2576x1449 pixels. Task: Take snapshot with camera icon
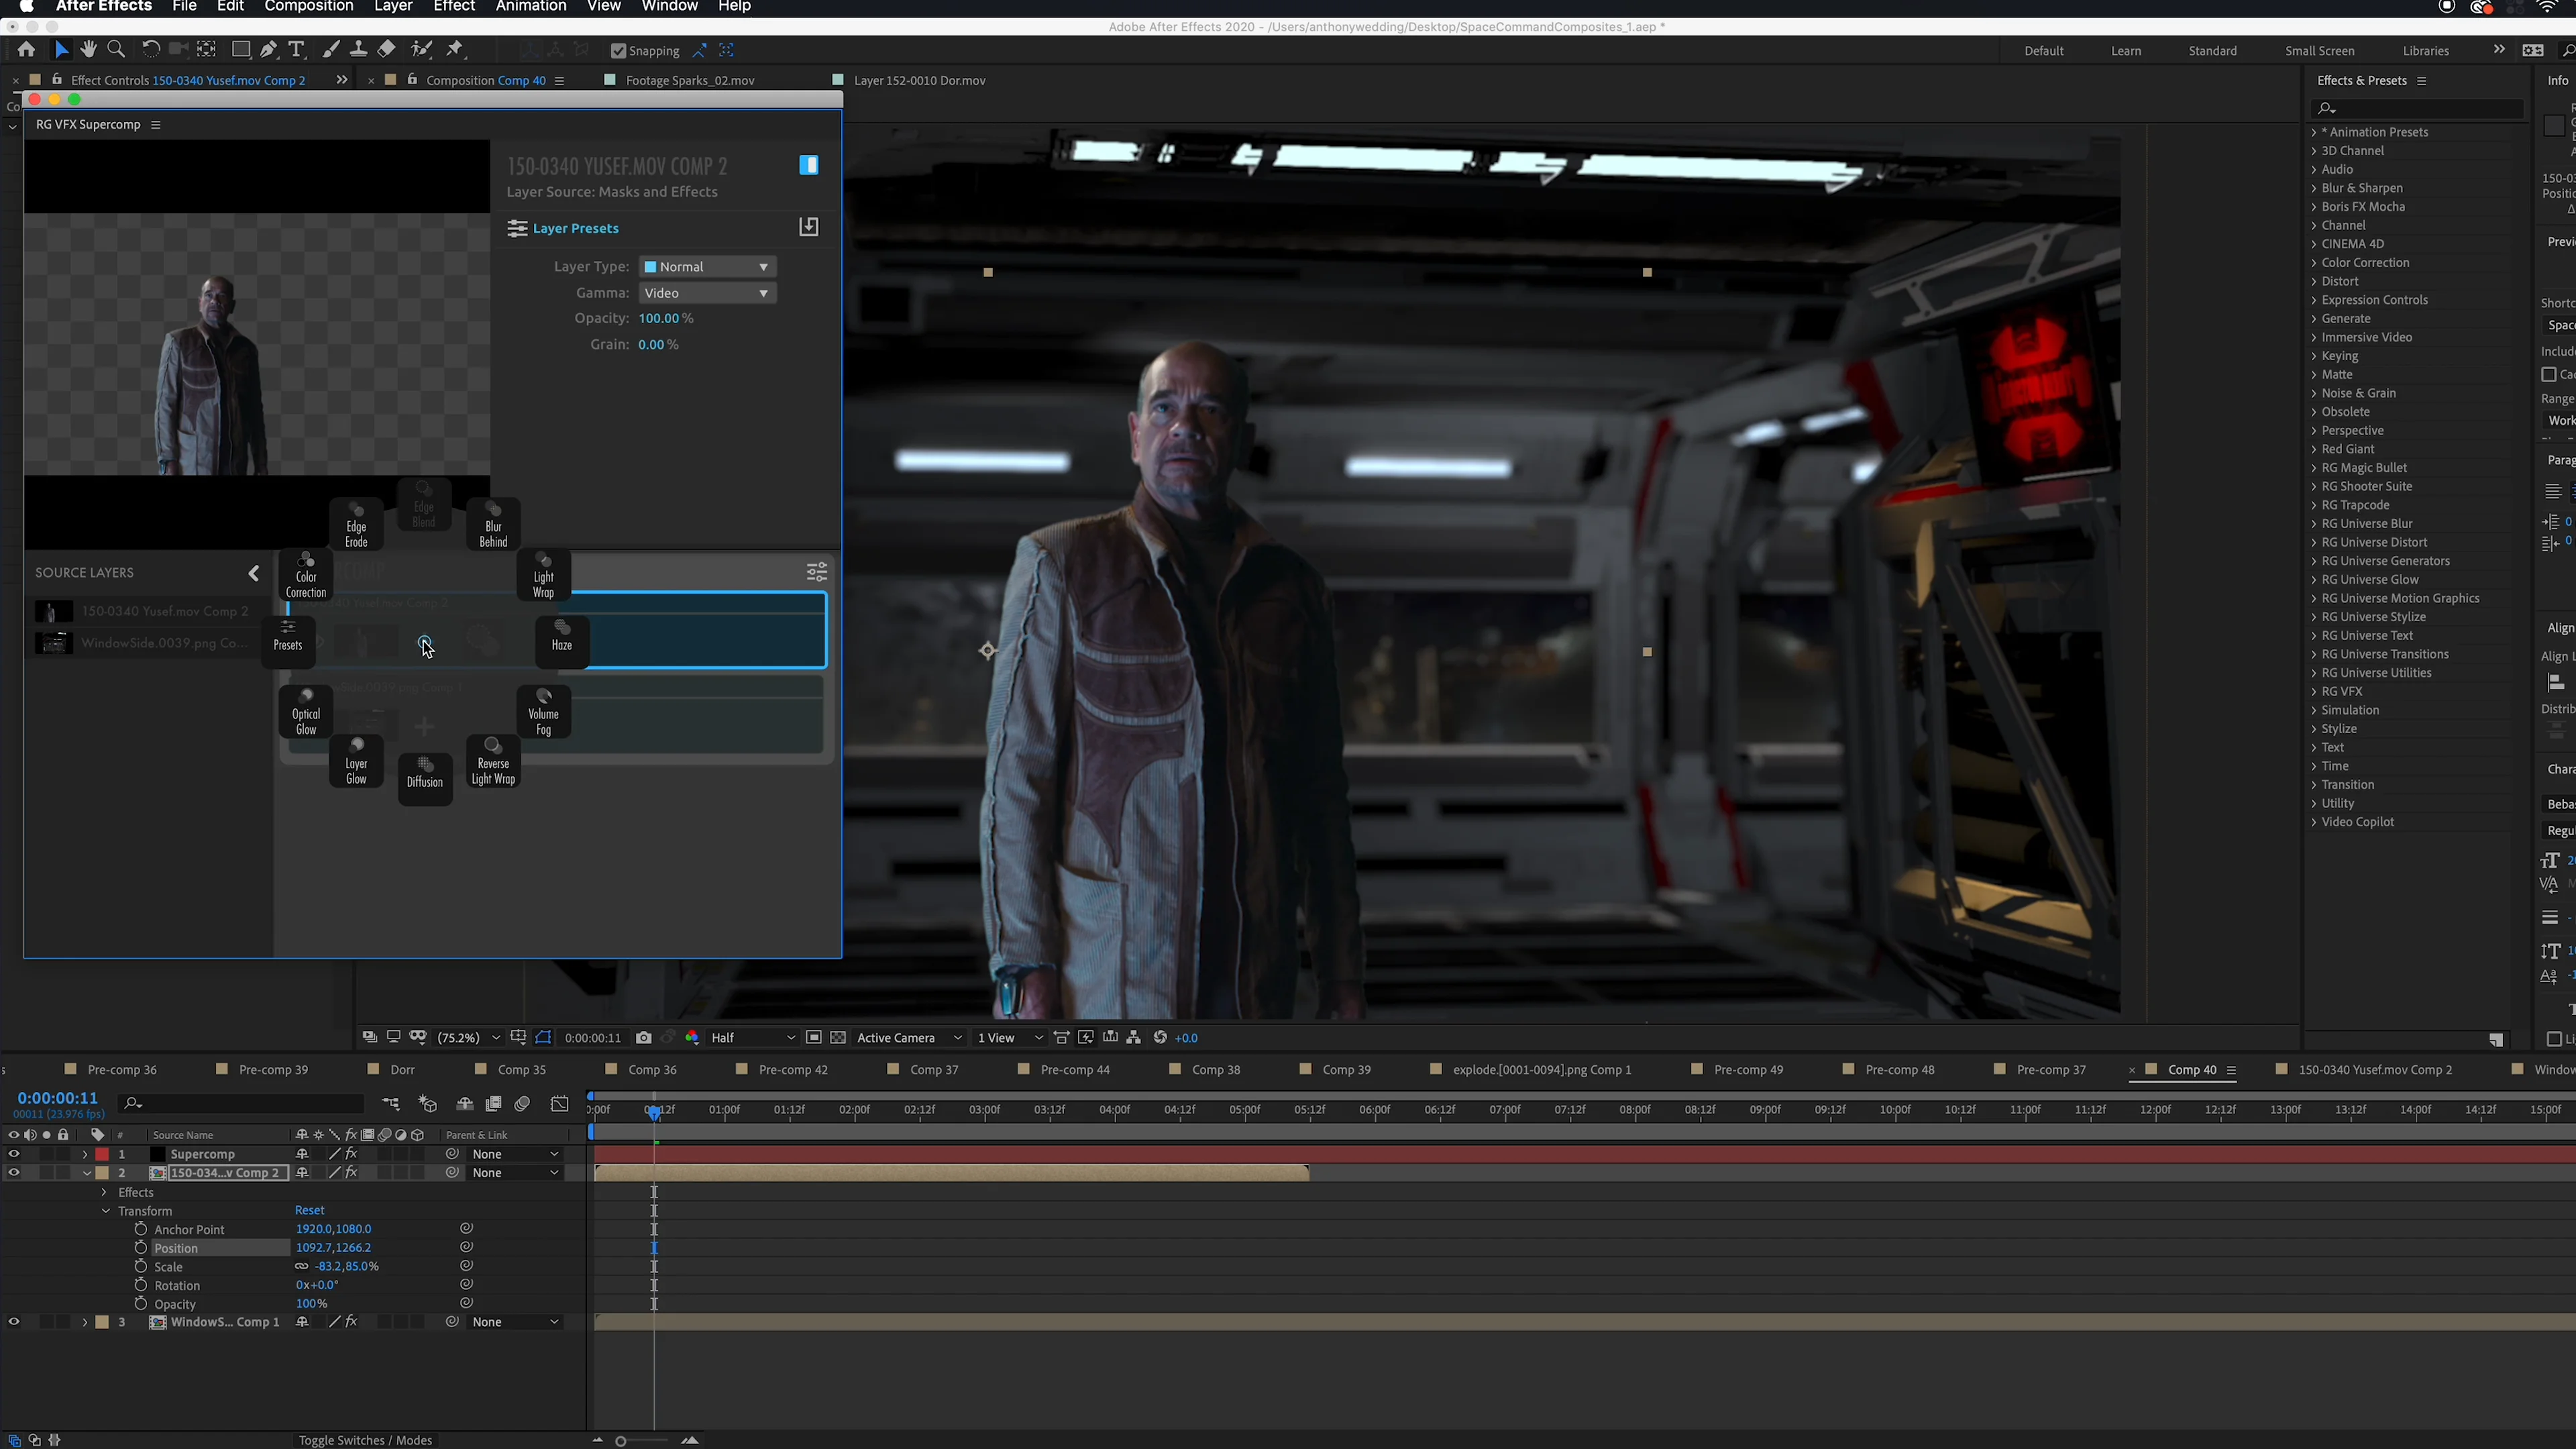point(644,1038)
